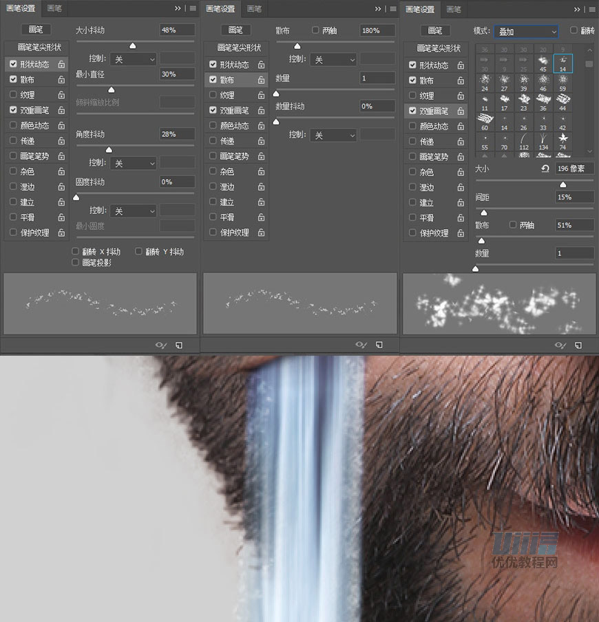Select the star brush tip labeled 74

point(563,141)
